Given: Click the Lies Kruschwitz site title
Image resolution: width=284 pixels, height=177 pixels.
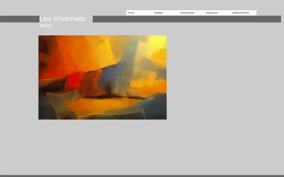Looking at the screenshot, I should click(62, 18).
